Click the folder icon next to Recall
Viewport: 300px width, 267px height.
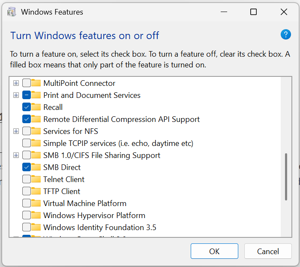(36, 107)
